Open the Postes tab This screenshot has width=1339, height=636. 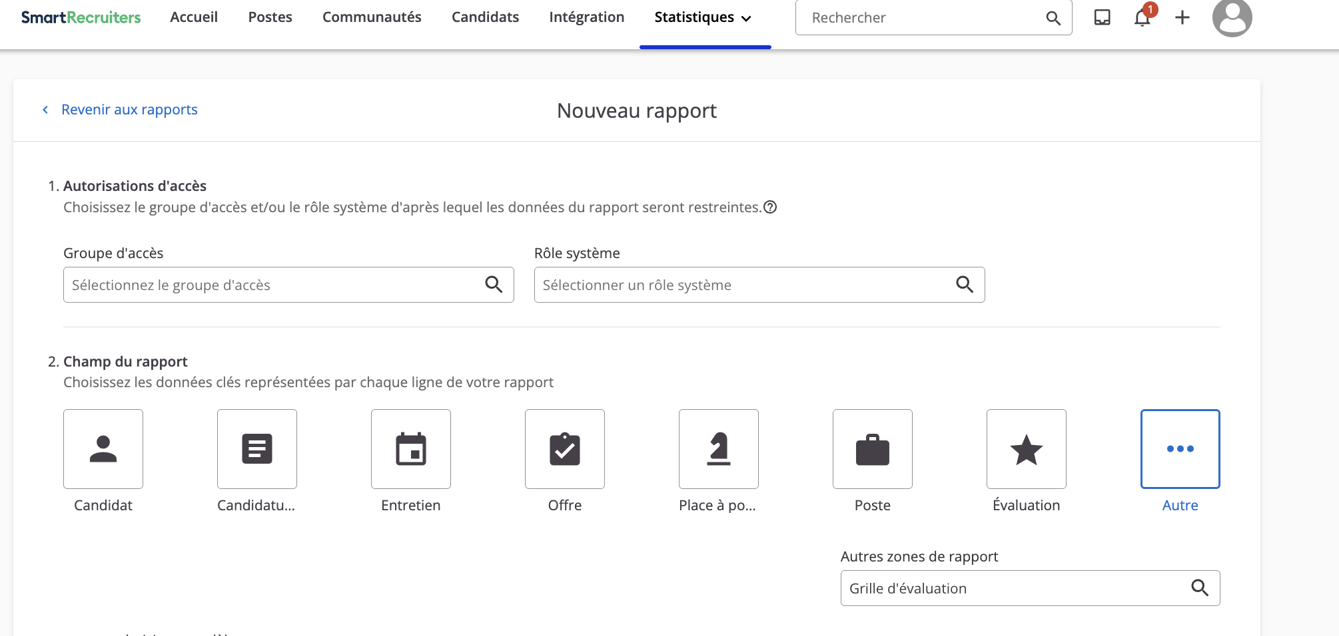(270, 17)
